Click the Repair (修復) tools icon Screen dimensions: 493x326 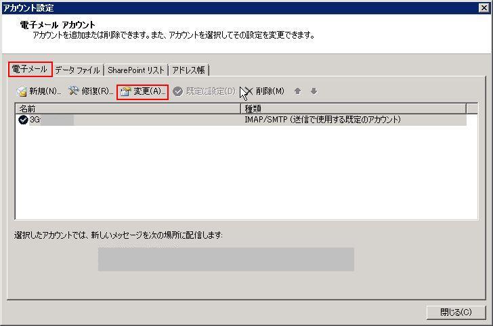(x=74, y=91)
